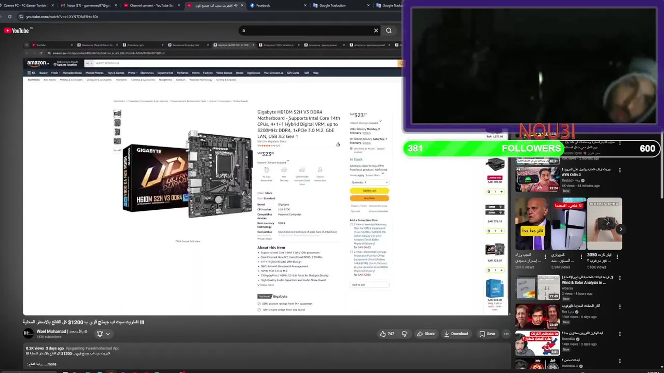Screen dimensions: 664x373
Task: Click the YouTube search magnifier button
Action: [x=389, y=31]
